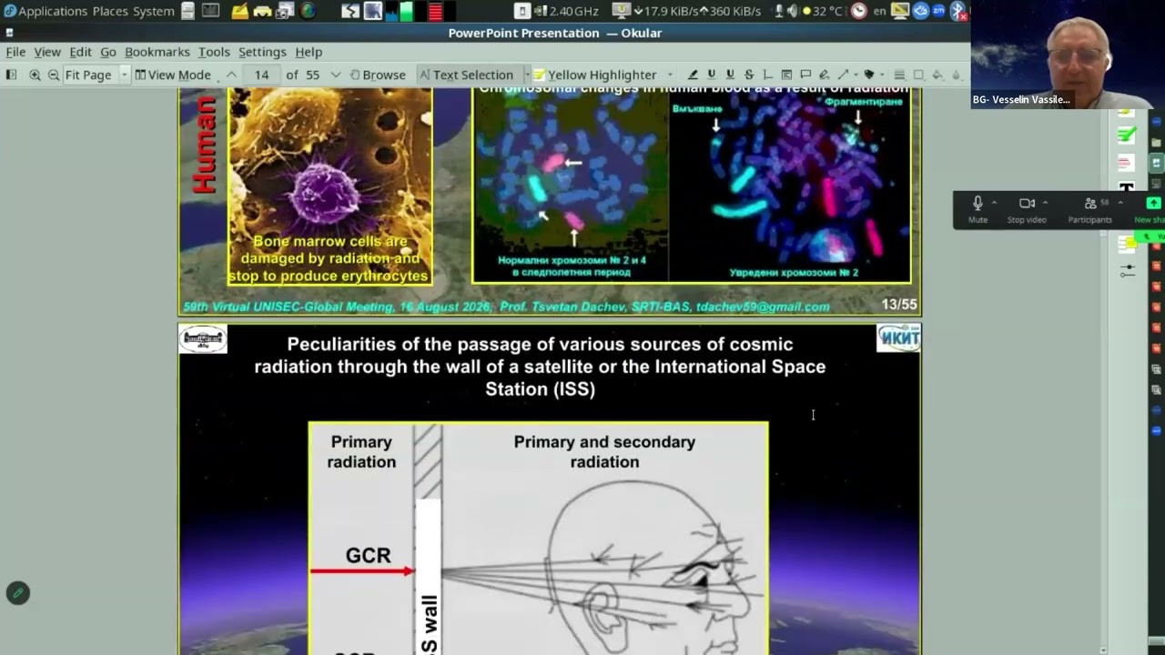Expand the Text Selection tool dropdown arrow

pyautogui.click(x=526, y=75)
